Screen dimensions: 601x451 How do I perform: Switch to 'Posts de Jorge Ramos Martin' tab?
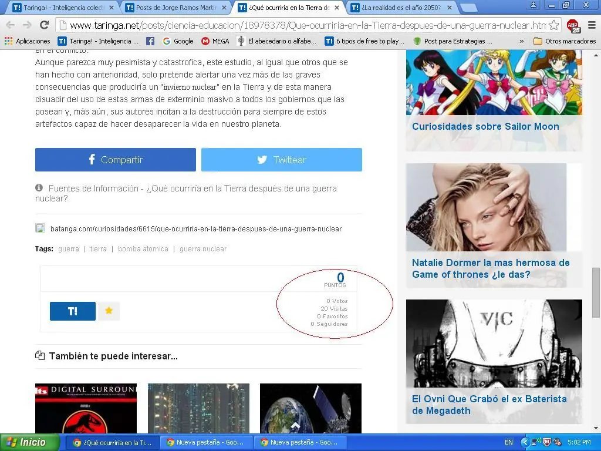tap(174, 8)
